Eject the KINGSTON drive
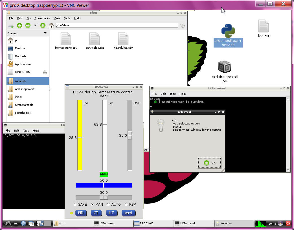The height and width of the screenshot is (230, 294). (45, 72)
